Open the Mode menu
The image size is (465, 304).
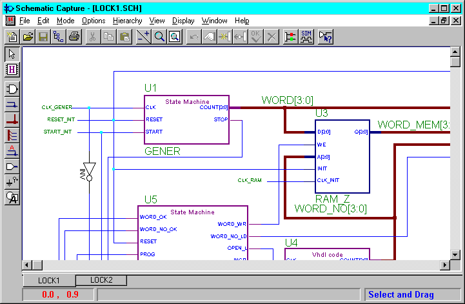click(65, 21)
